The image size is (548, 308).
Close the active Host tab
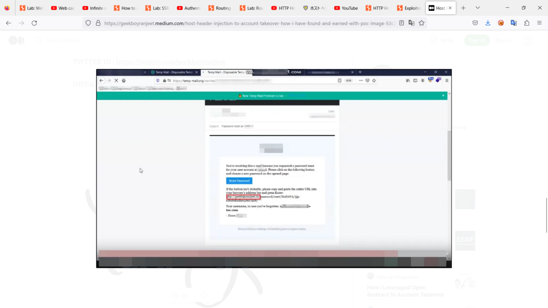(x=450, y=8)
